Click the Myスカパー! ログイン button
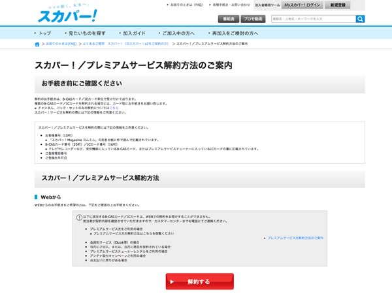Screen dimensions: 392x294 coord(302,5)
